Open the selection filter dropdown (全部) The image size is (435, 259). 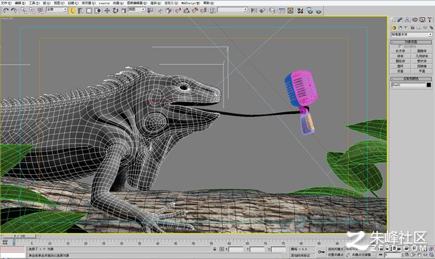click(57, 9)
